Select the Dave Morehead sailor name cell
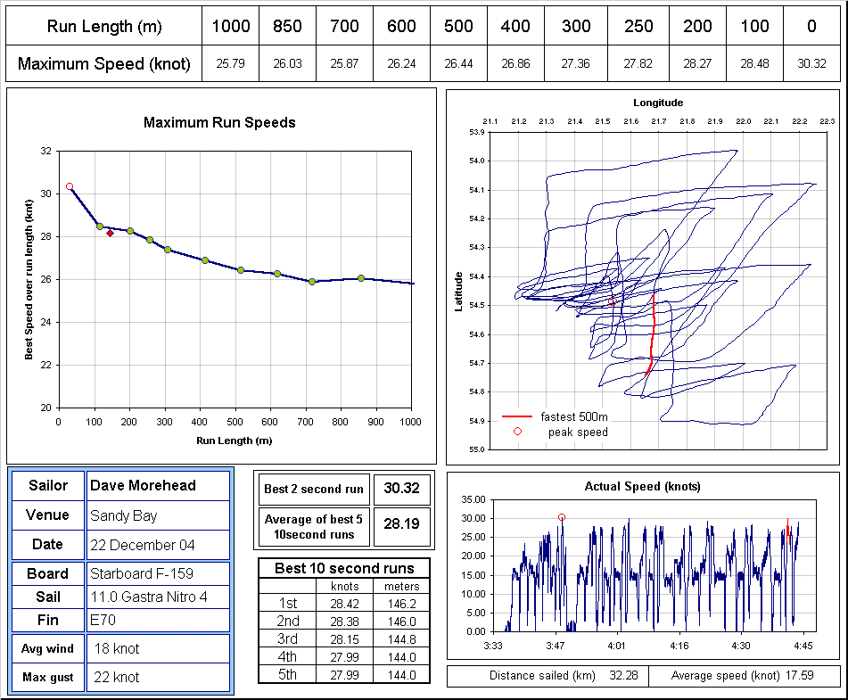The image size is (848, 700). (x=158, y=486)
